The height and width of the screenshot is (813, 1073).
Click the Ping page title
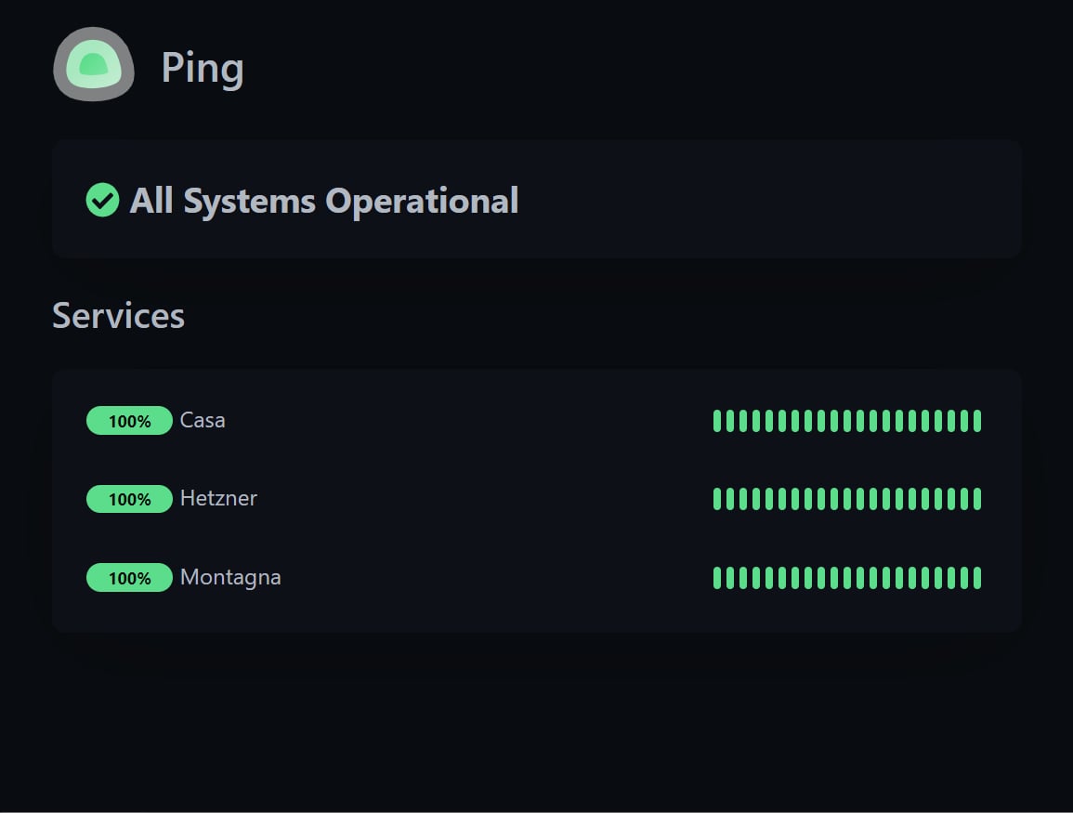tap(203, 69)
